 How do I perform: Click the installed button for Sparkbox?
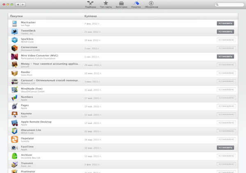pyautogui.click(x=226, y=40)
